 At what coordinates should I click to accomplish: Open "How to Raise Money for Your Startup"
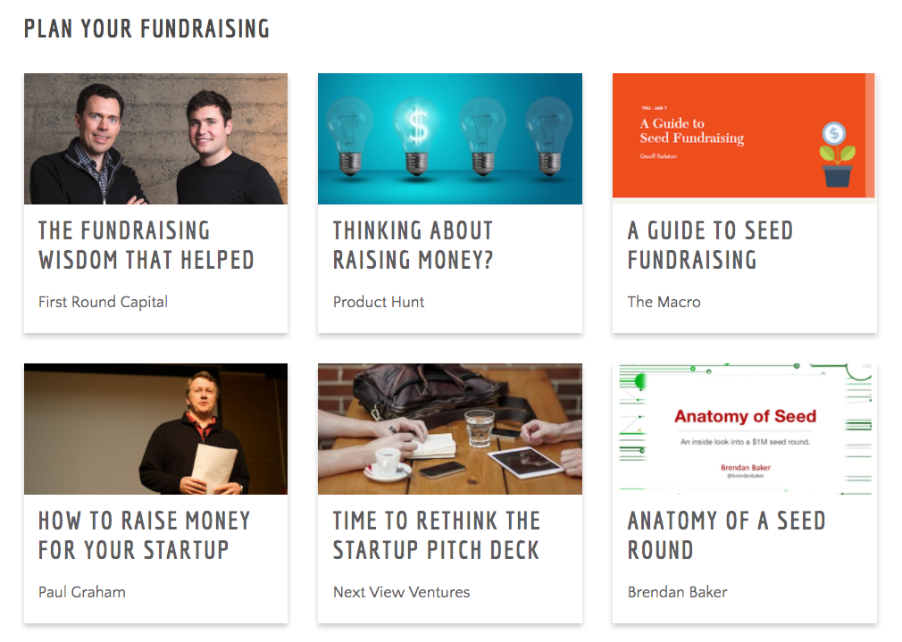(x=144, y=533)
